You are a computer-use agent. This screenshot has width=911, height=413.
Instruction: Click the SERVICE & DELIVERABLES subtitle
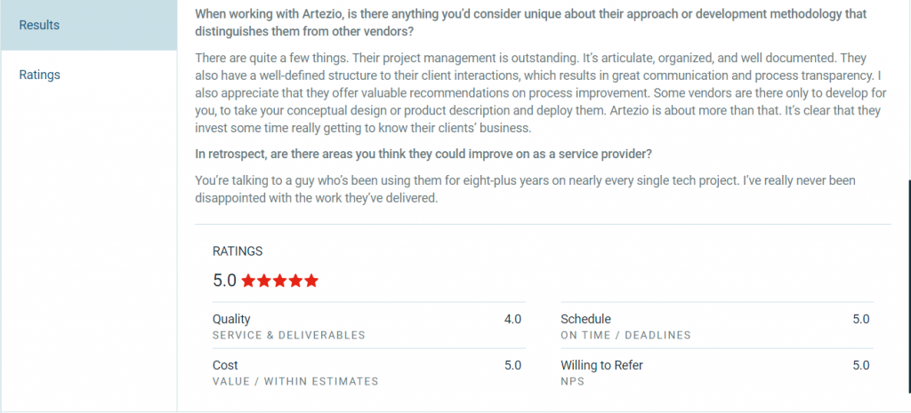click(289, 335)
